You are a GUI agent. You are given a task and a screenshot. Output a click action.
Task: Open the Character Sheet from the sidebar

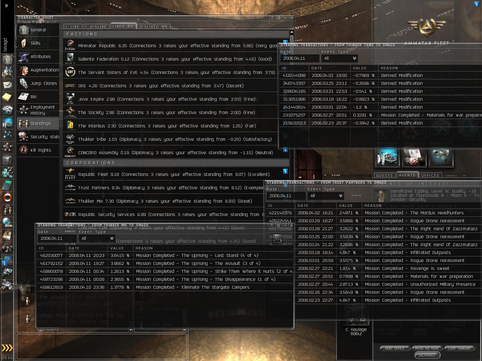pyautogui.click(x=7, y=59)
